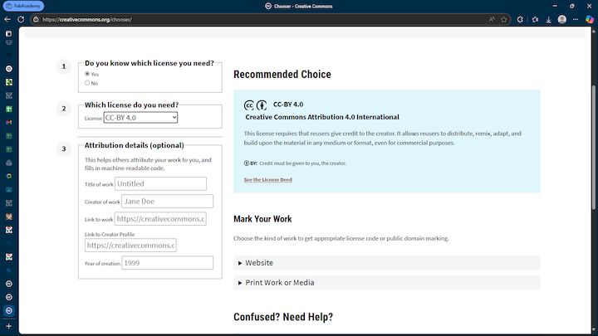
Task: Focus the Title of work field
Action: (160, 183)
